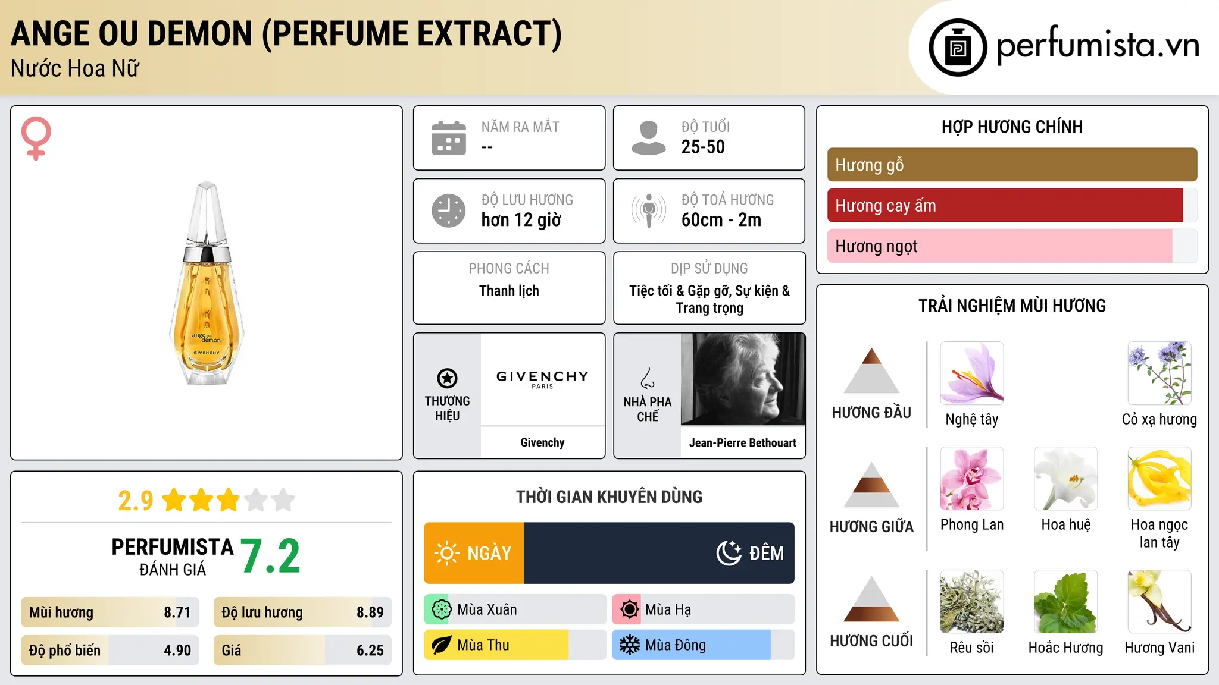Click the clock icon beside ĐỘ LƯU HƯƠNG
The image size is (1219, 685).
click(x=449, y=210)
